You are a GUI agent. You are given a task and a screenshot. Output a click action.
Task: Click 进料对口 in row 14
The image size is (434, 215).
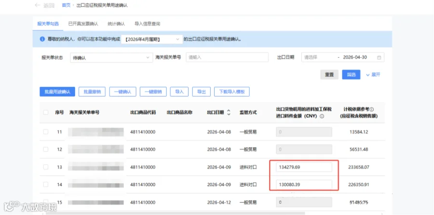coord(248,184)
